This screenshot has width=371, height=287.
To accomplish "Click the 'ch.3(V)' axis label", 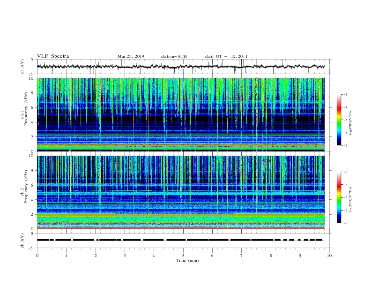I will click(x=22, y=241).
